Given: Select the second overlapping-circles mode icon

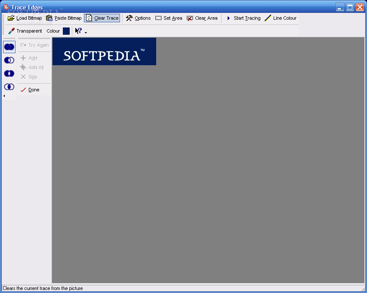Looking at the screenshot, I should (x=9, y=60).
